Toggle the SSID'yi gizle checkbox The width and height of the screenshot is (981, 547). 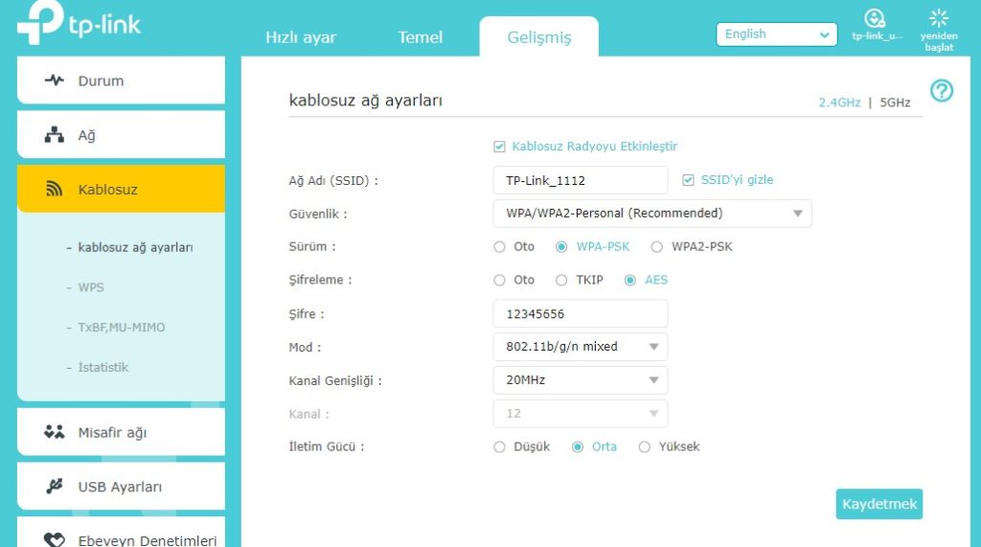(x=688, y=180)
